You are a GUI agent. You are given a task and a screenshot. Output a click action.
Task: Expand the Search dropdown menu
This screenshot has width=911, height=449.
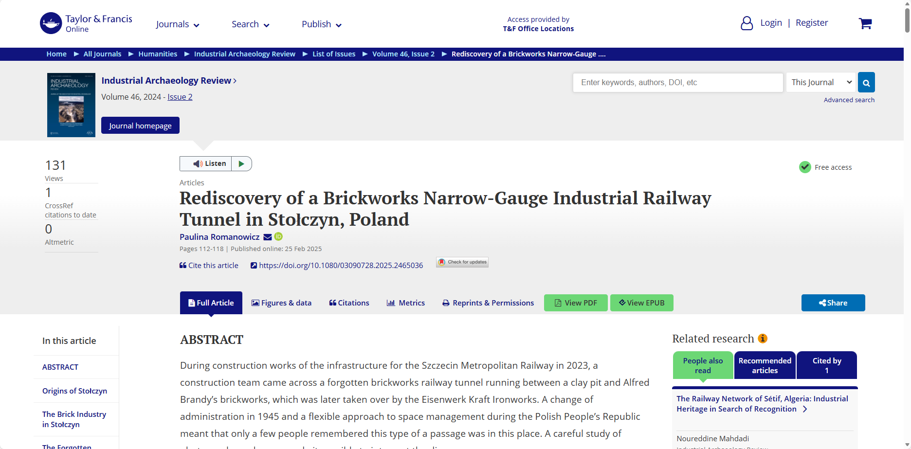click(x=250, y=24)
